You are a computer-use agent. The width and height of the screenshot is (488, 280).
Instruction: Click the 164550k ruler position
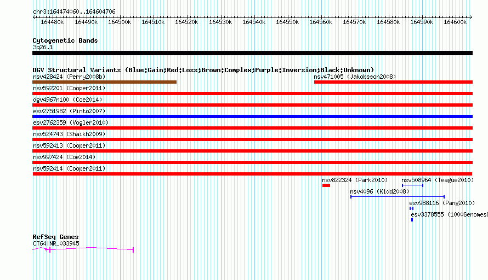pos(287,22)
